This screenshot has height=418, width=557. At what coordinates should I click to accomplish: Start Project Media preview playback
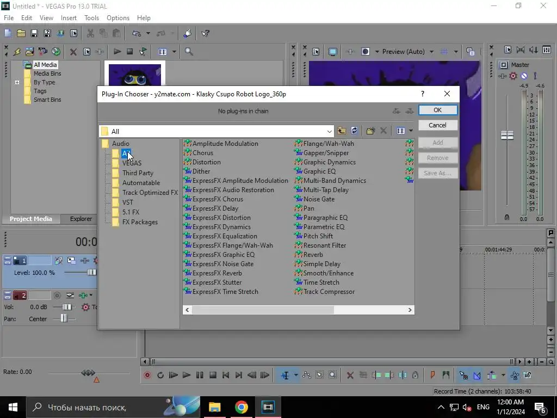117,52
